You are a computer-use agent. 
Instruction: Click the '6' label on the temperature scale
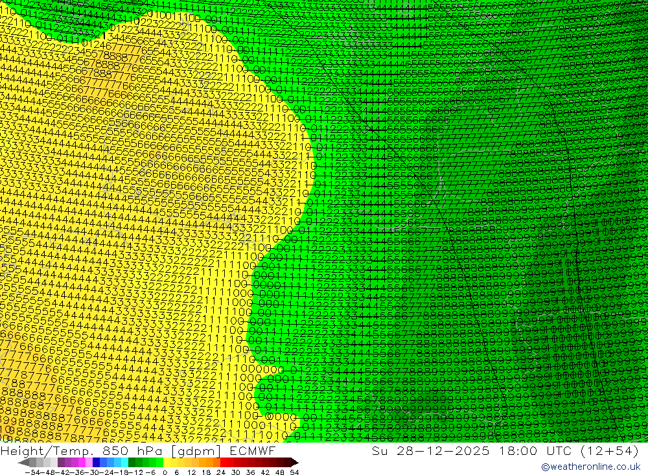click(x=176, y=472)
